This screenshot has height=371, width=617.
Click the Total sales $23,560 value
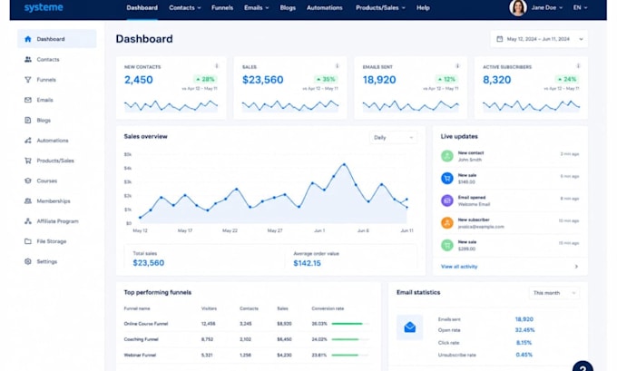pyautogui.click(x=148, y=263)
